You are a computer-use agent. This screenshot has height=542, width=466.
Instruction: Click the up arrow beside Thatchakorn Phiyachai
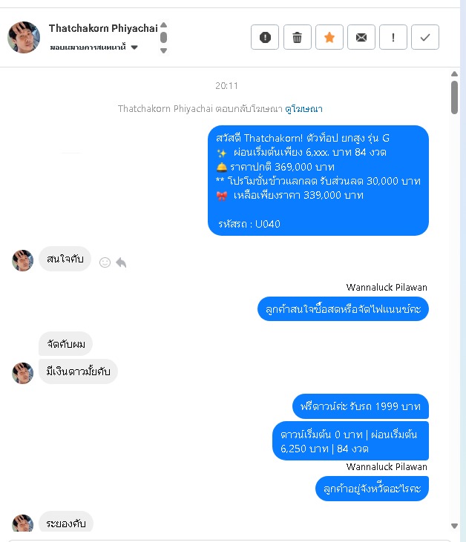164,25
